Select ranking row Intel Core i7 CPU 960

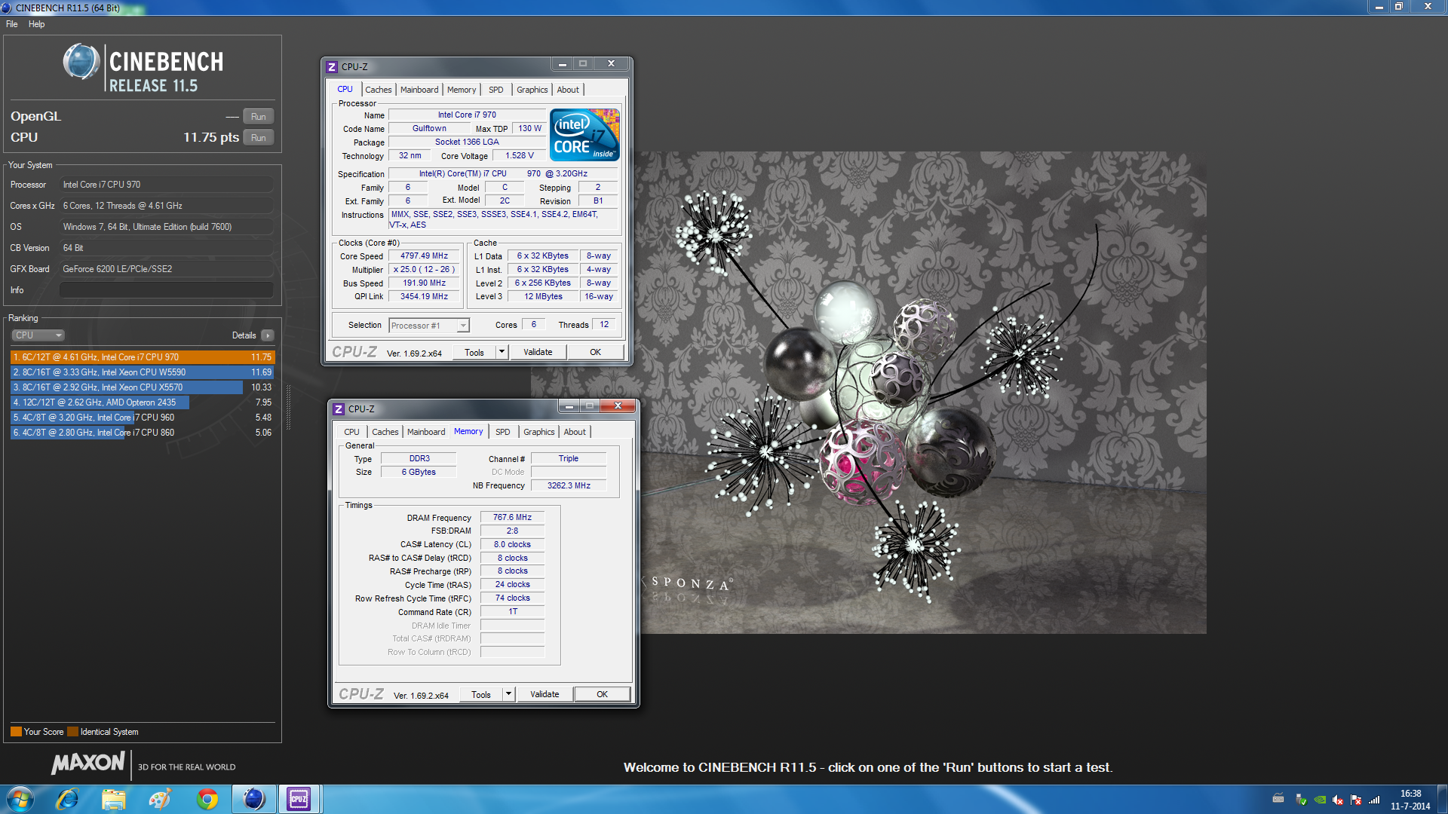click(143, 418)
